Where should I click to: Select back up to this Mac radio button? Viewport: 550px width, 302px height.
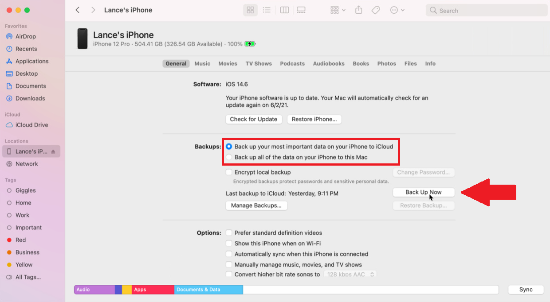point(229,157)
